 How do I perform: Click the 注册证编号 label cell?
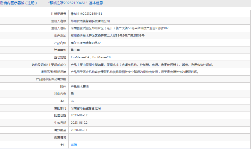coord(34,14)
